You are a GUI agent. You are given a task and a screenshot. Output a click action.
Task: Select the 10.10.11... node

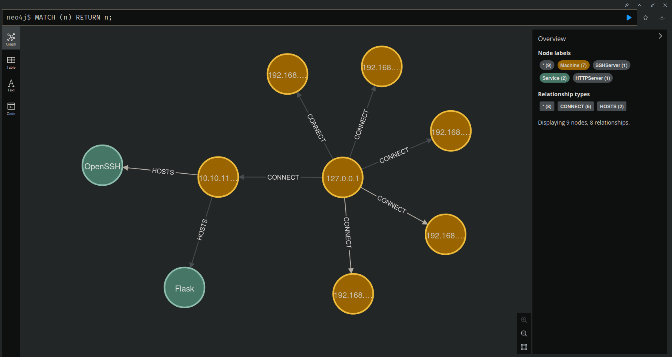218,177
